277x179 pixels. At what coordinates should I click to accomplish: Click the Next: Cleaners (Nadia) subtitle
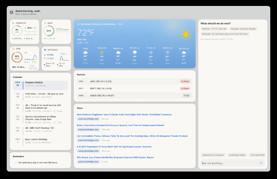click(x=26, y=14)
